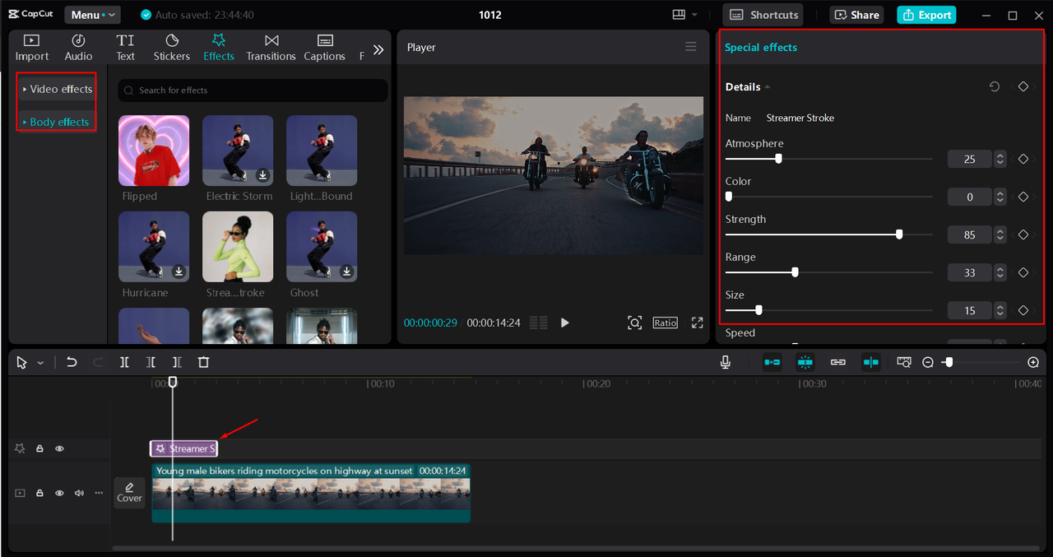The width and height of the screenshot is (1053, 557).
Task: Toggle main track magnet
Action: (x=772, y=362)
